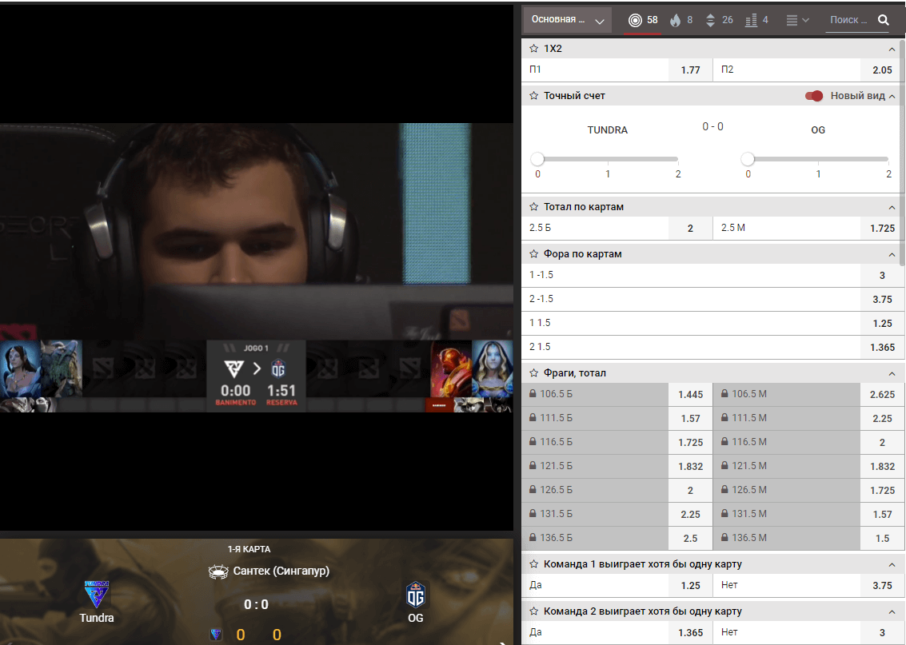Viewport: 906px width, 645px height.
Task: Star Команда 1 выиграет хотя бы одну карту
Action: click(x=534, y=564)
